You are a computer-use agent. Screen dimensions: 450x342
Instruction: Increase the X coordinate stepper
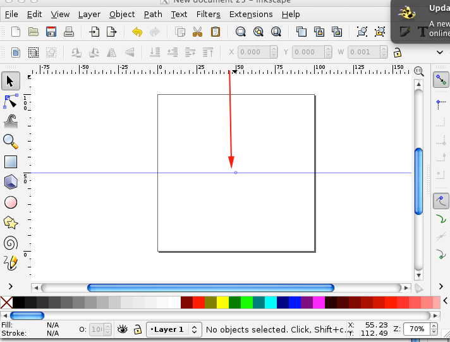coord(274,49)
